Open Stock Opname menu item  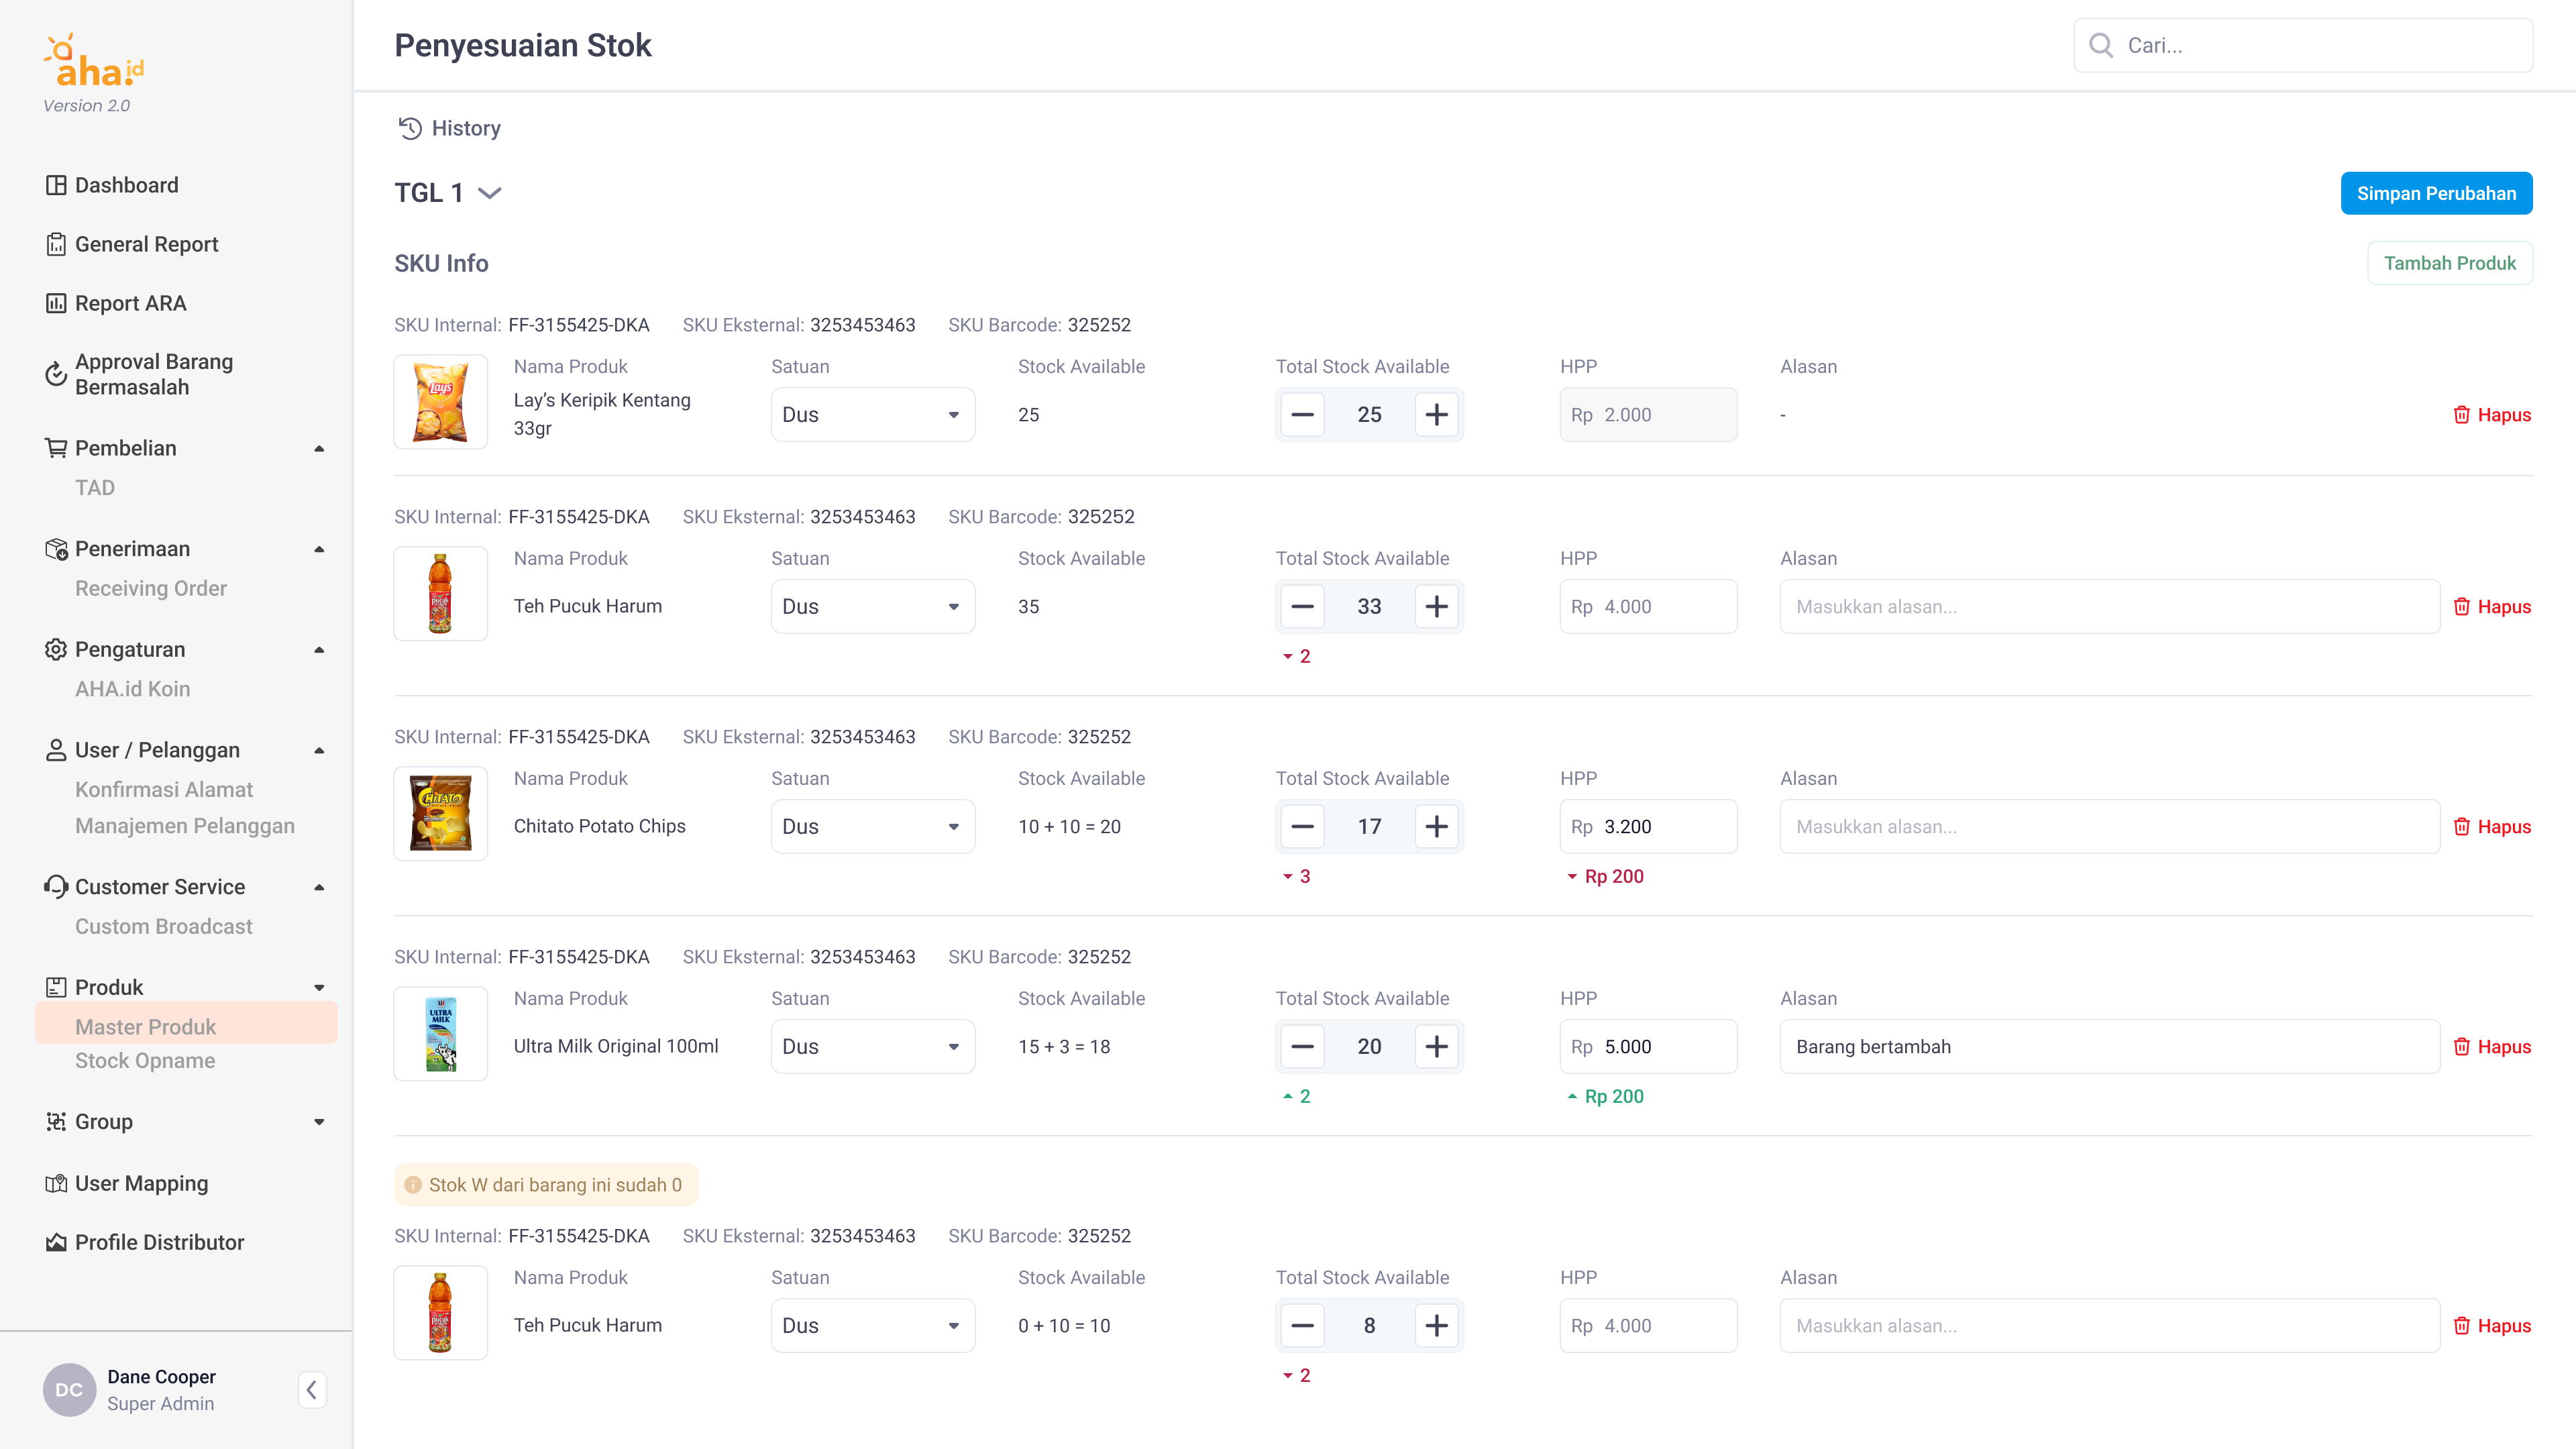coord(145,1060)
